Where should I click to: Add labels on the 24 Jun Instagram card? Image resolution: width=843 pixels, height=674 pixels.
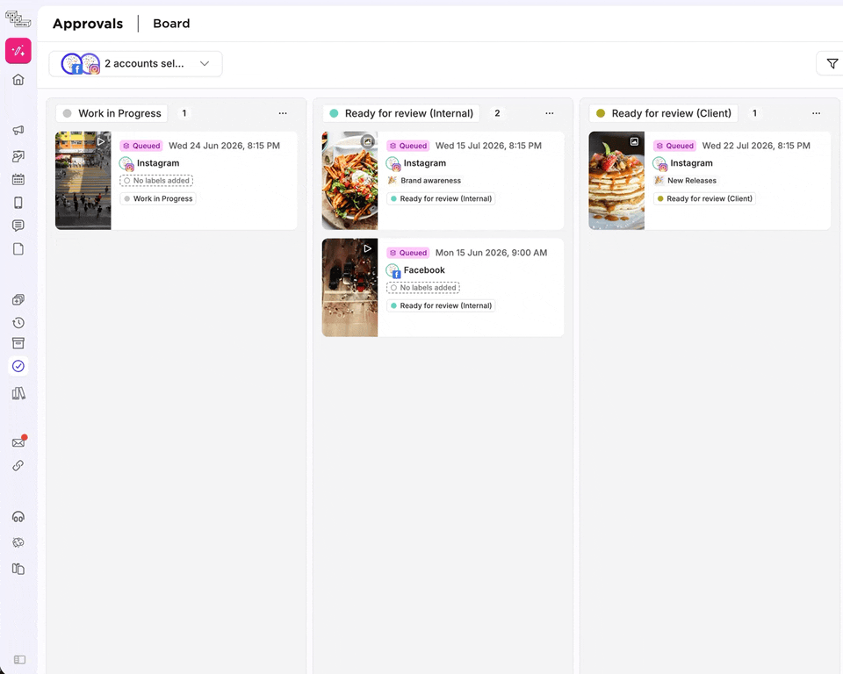[x=156, y=181]
